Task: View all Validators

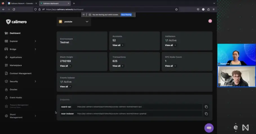Action: (170, 45)
